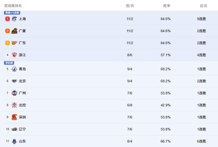The height and width of the screenshot is (147, 218).
Task: Click the Beikong team logo icon
Action: click(x=14, y=105)
